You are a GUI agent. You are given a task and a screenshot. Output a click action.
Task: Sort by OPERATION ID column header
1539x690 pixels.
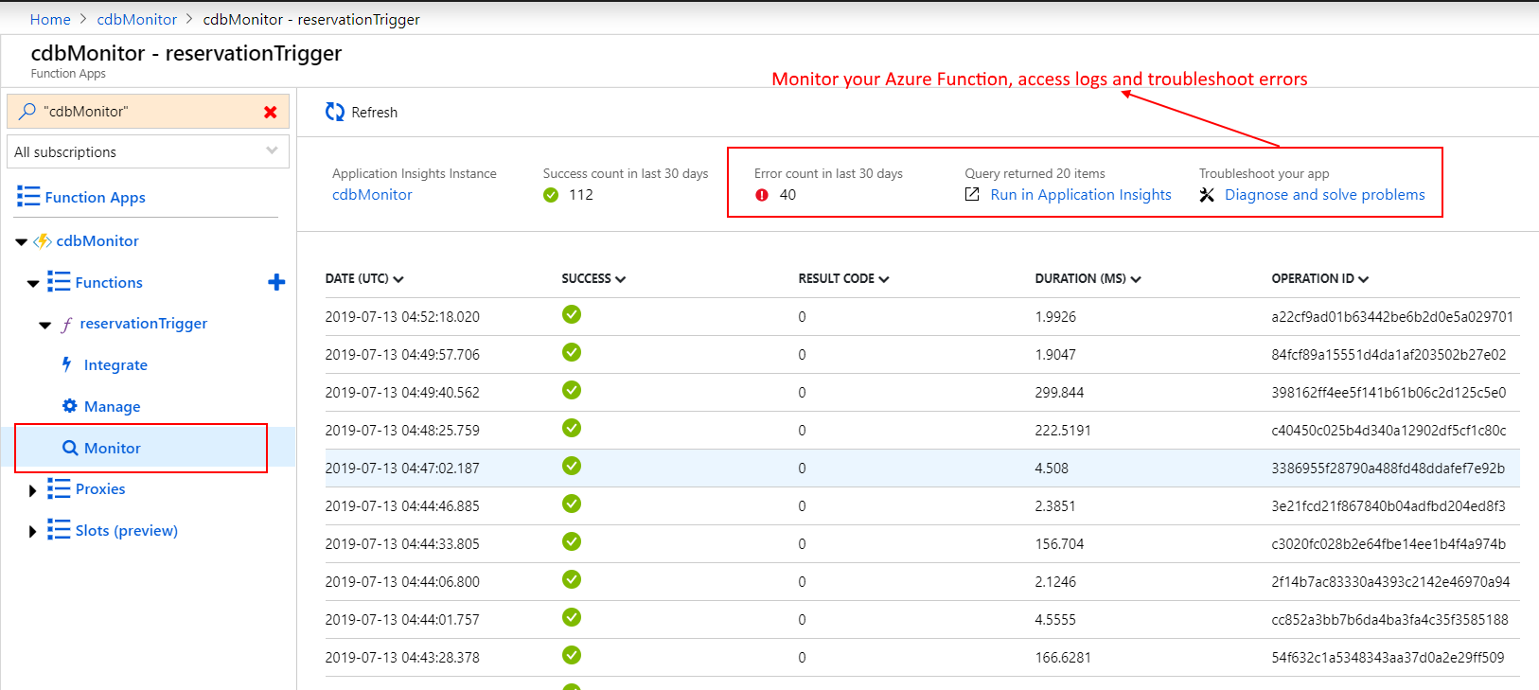pos(1319,279)
